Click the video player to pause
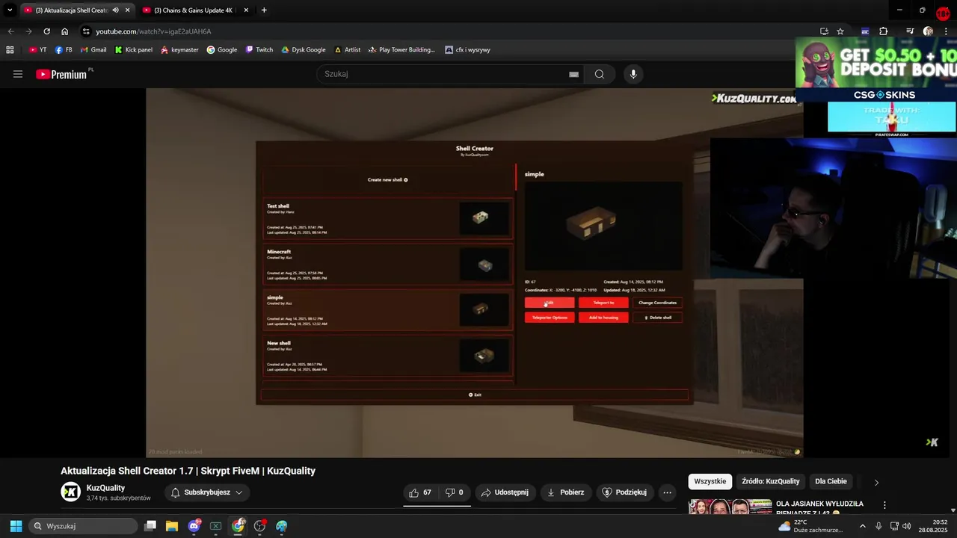Image resolution: width=957 pixels, height=538 pixels. [474, 273]
